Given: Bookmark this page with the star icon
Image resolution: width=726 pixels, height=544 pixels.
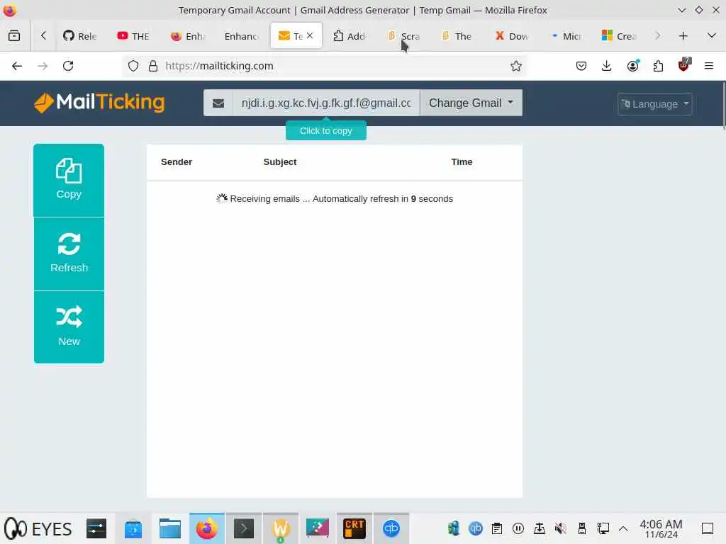Looking at the screenshot, I should (516, 66).
